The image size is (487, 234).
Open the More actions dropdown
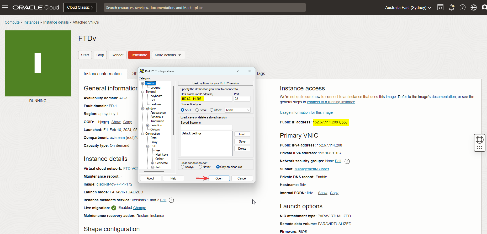click(168, 55)
